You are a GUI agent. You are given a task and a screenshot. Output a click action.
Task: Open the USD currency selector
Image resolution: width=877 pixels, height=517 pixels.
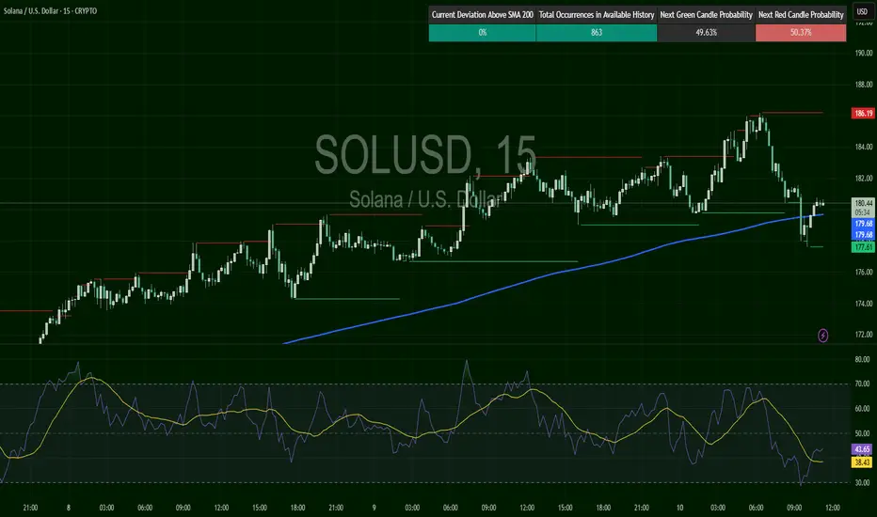tap(862, 11)
